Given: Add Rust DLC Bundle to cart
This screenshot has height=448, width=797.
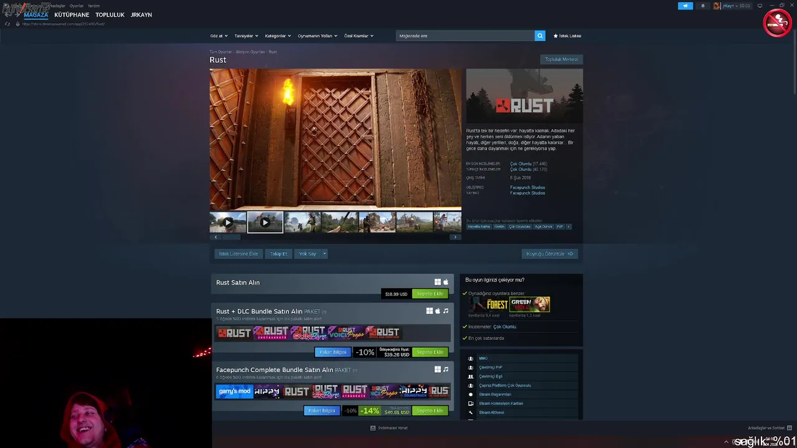Looking at the screenshot, I should tap(430, 352).
